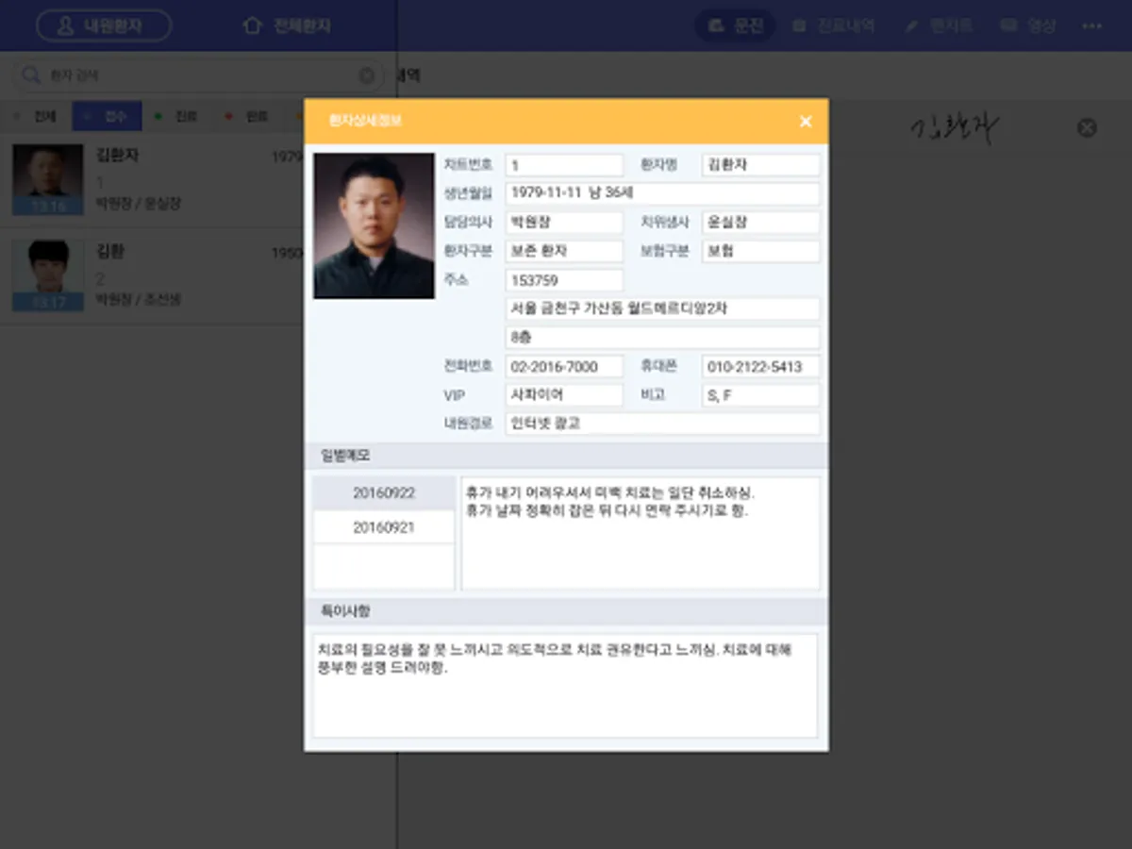Select patient 김환자 in the list
The image size is (1132, 849).
tap(152, 179)
